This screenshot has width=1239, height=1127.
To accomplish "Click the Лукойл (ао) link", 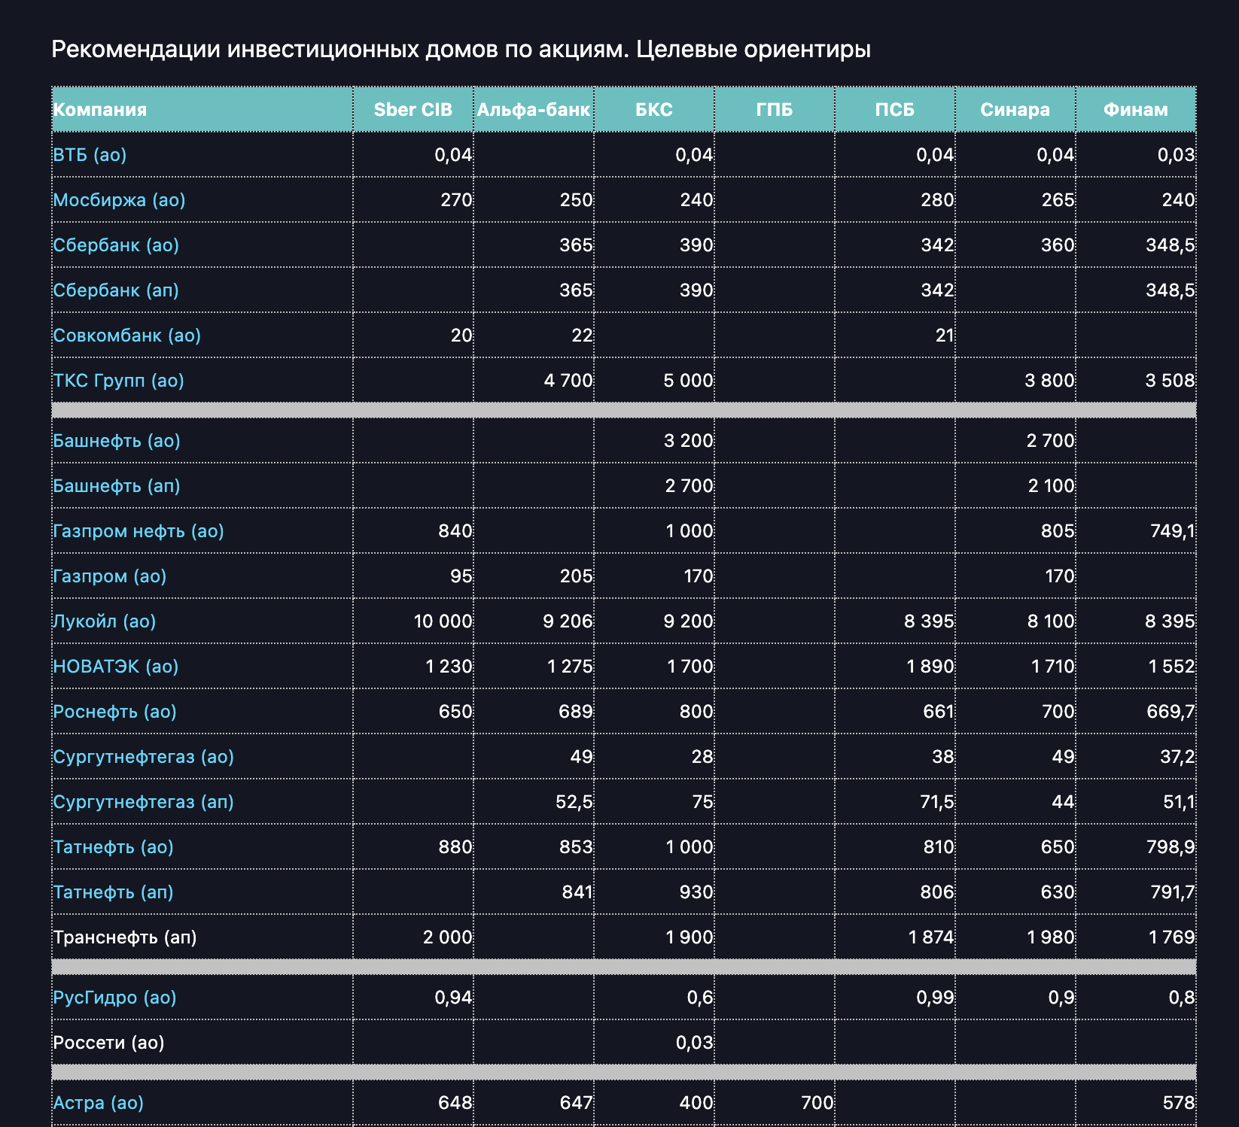I will point(105,621).
